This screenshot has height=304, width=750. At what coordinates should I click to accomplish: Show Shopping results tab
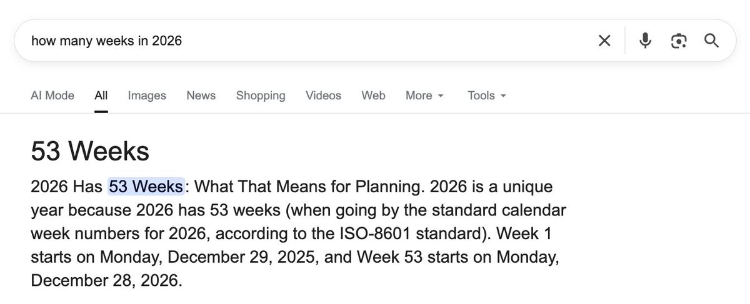pos(261,96)
